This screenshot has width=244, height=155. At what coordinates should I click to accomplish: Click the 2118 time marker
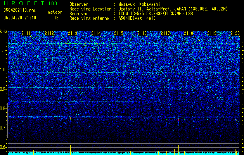[189, 33]
